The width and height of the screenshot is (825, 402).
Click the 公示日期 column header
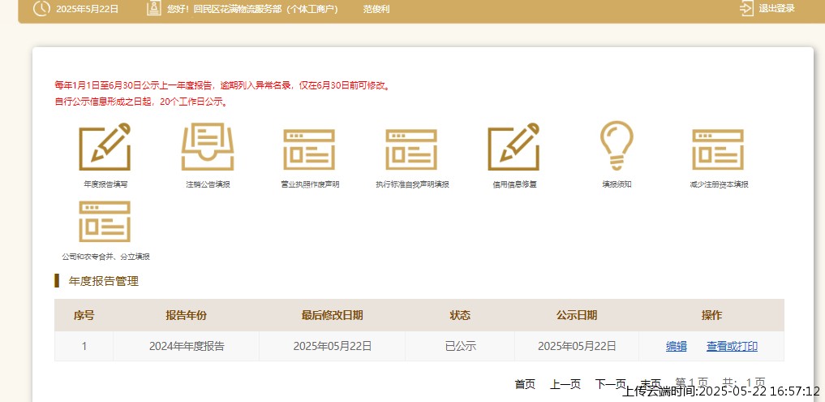[x=577, y=315]
